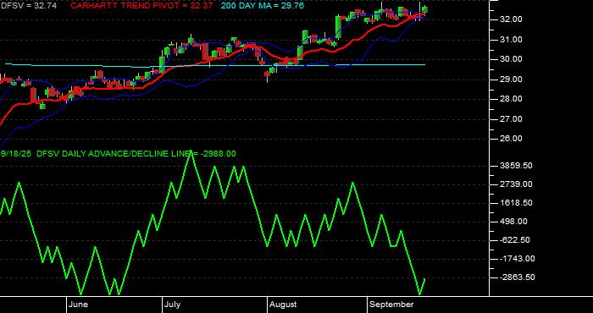This screenshot has height=313, width=593.
Task: Click the 3859.50 advance/decline axis value
Action: (517, 165)
